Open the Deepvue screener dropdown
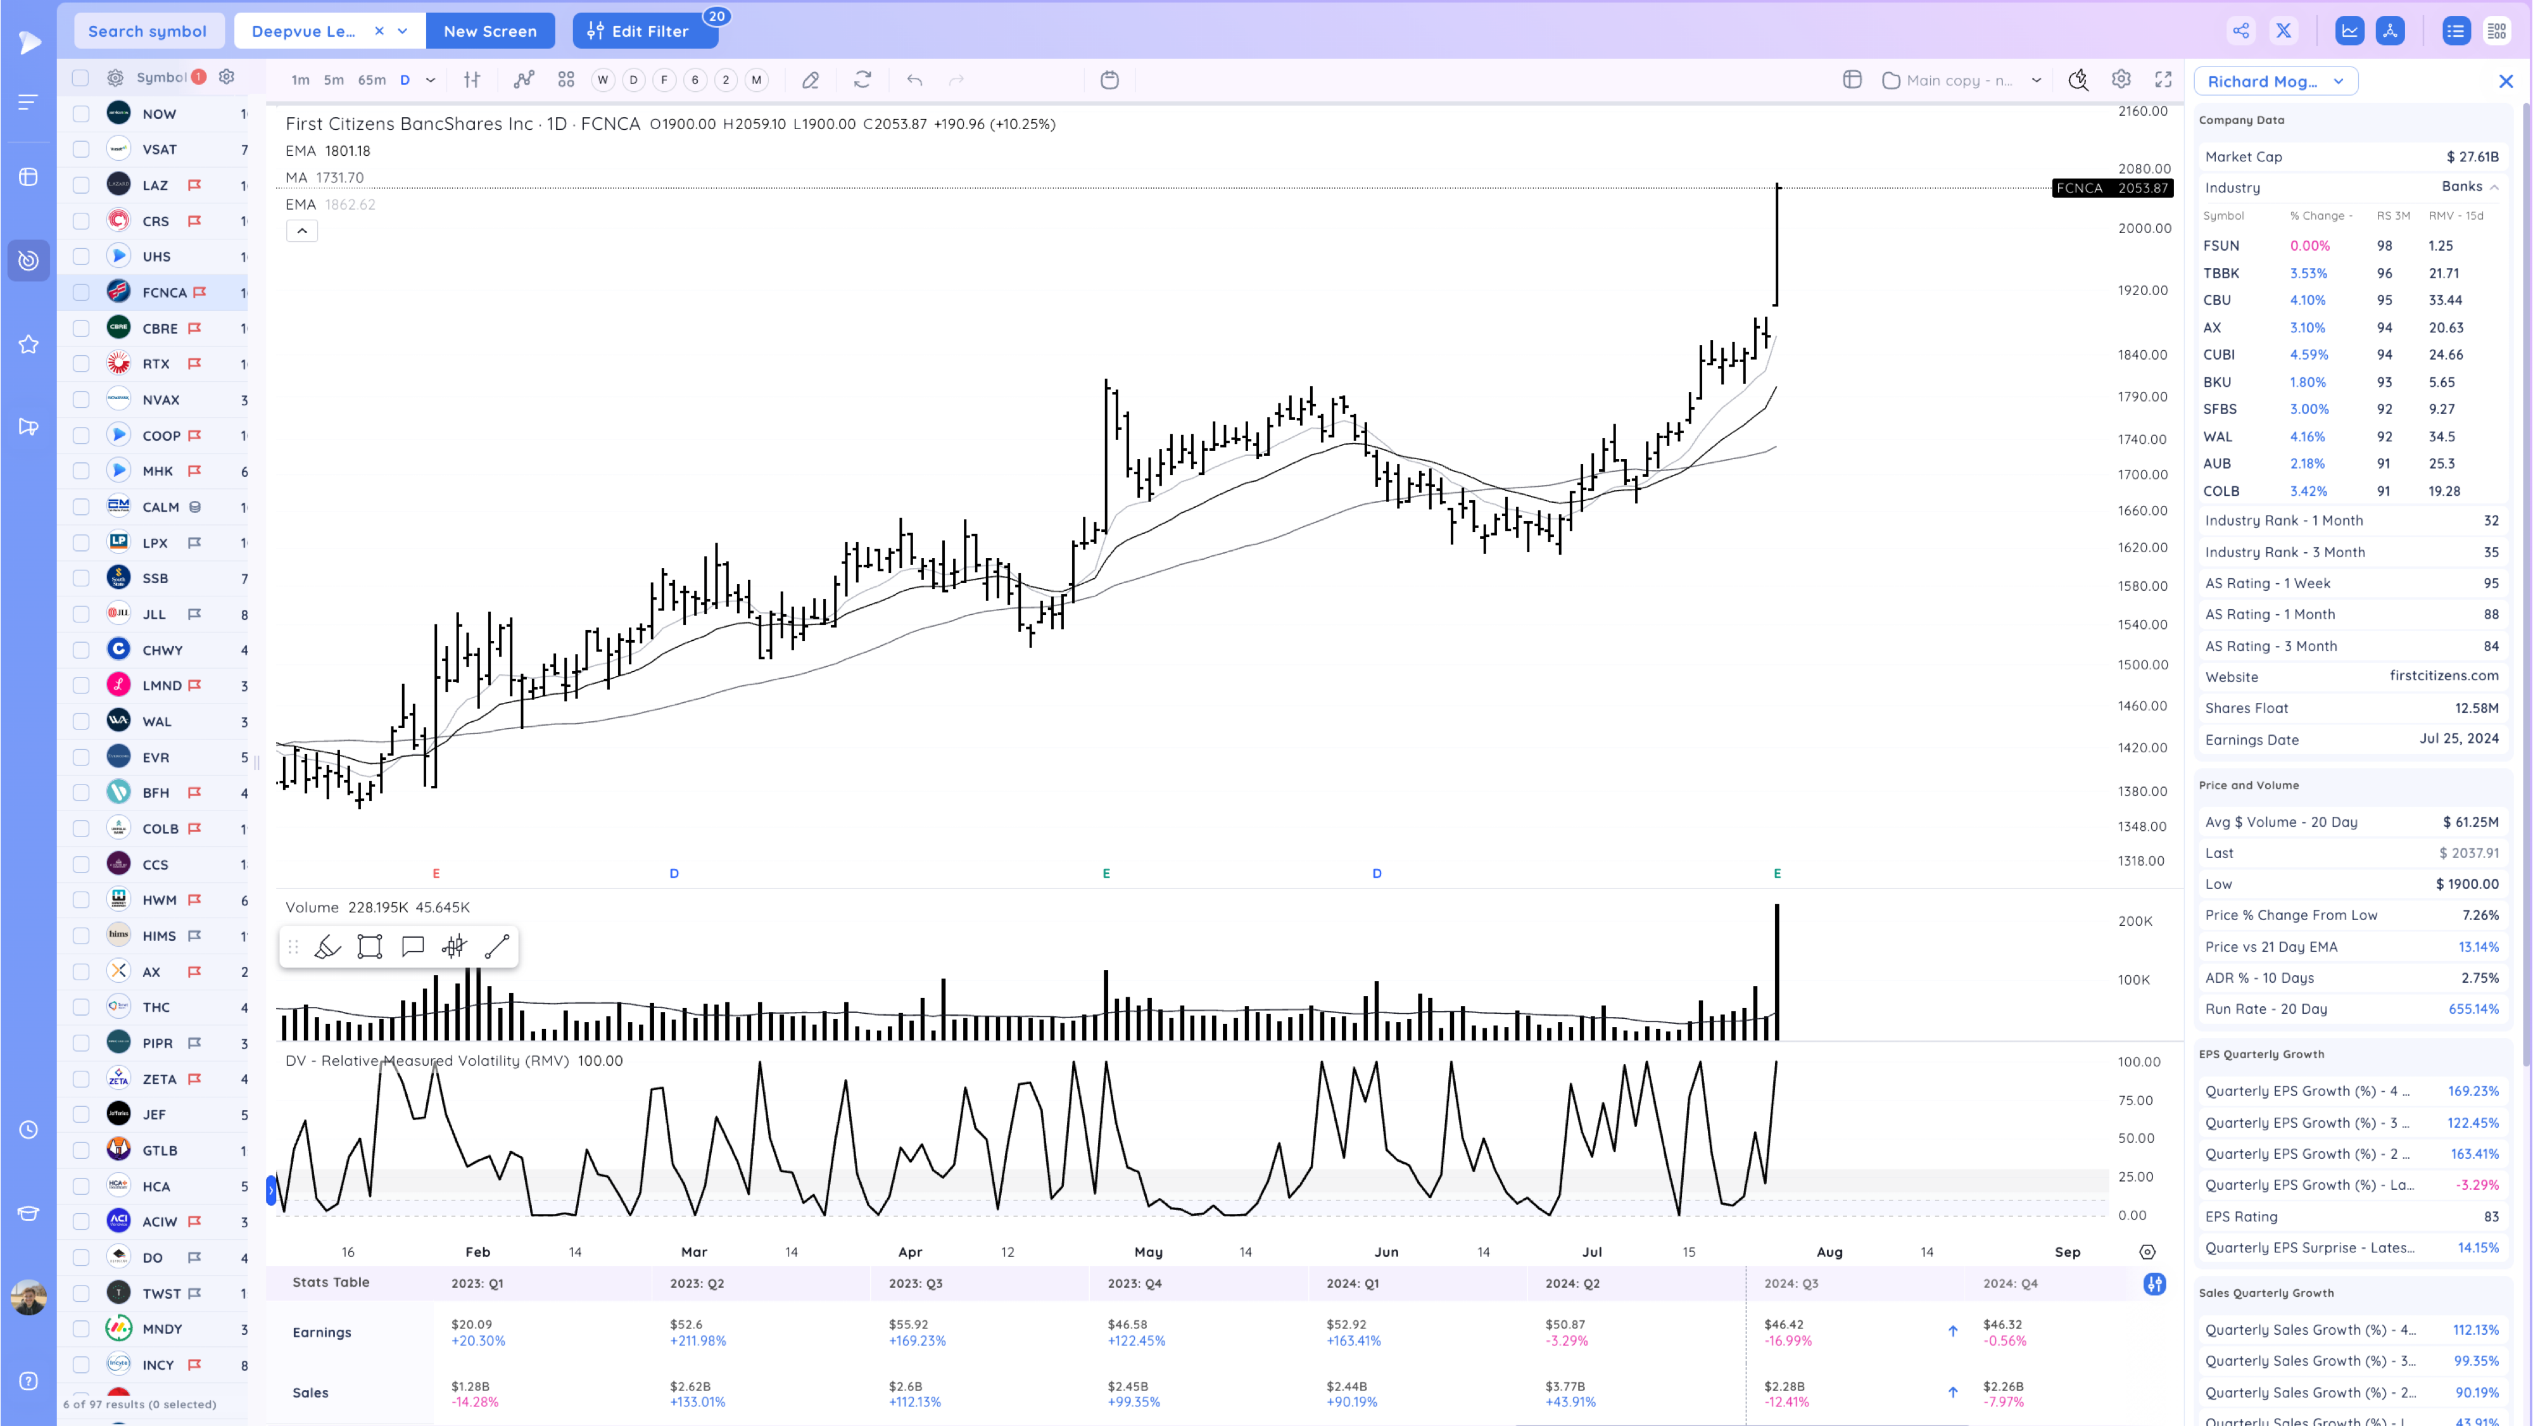This screenshot has width=2533, height=1426. [402, 30]
